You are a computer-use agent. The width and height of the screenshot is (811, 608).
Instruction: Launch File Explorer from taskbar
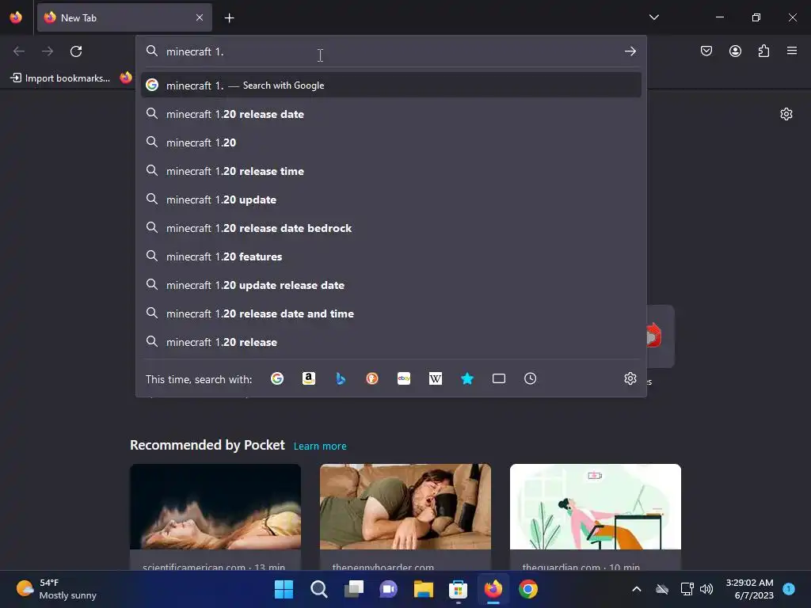423,589
